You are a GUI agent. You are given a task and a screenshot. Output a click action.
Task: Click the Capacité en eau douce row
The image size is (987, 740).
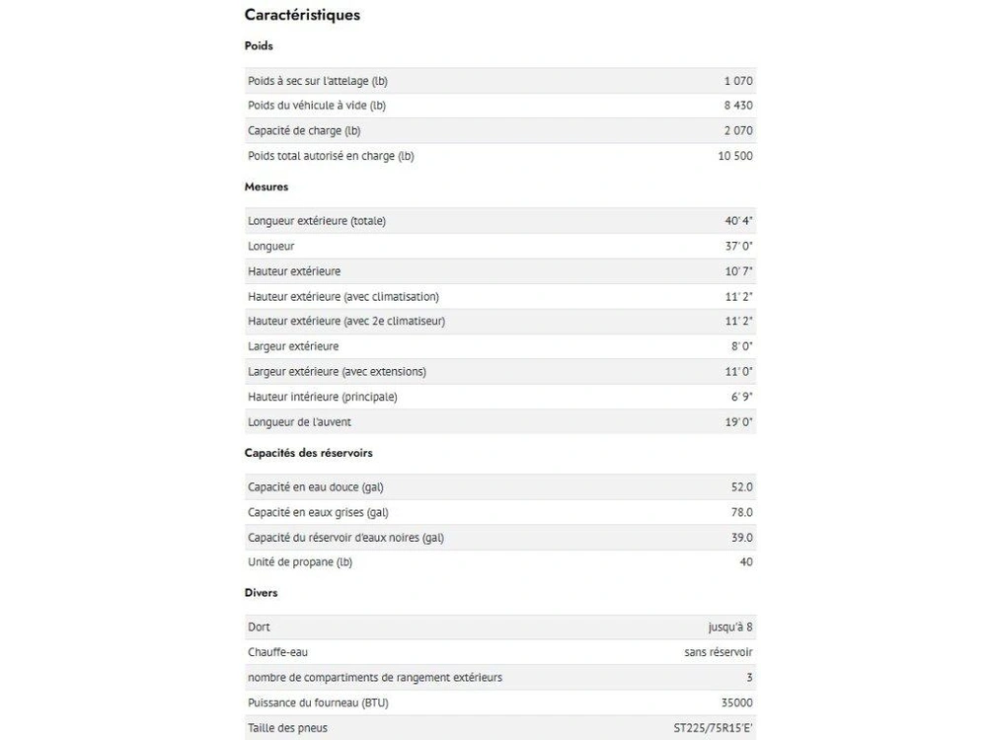500,487
